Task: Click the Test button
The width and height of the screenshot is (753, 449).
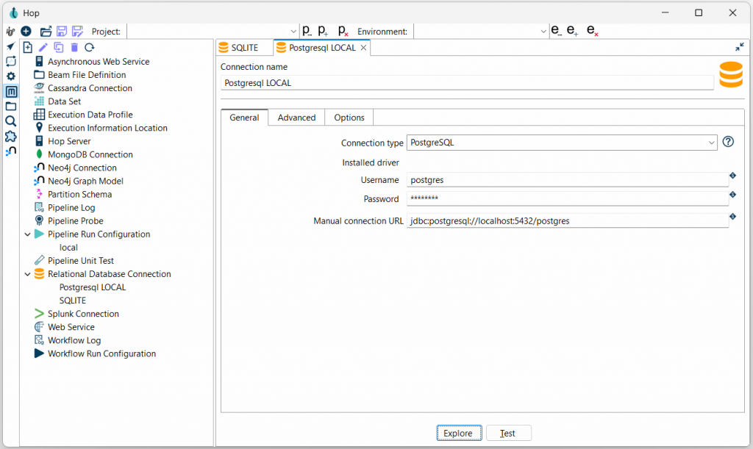Action: point(508,434)
